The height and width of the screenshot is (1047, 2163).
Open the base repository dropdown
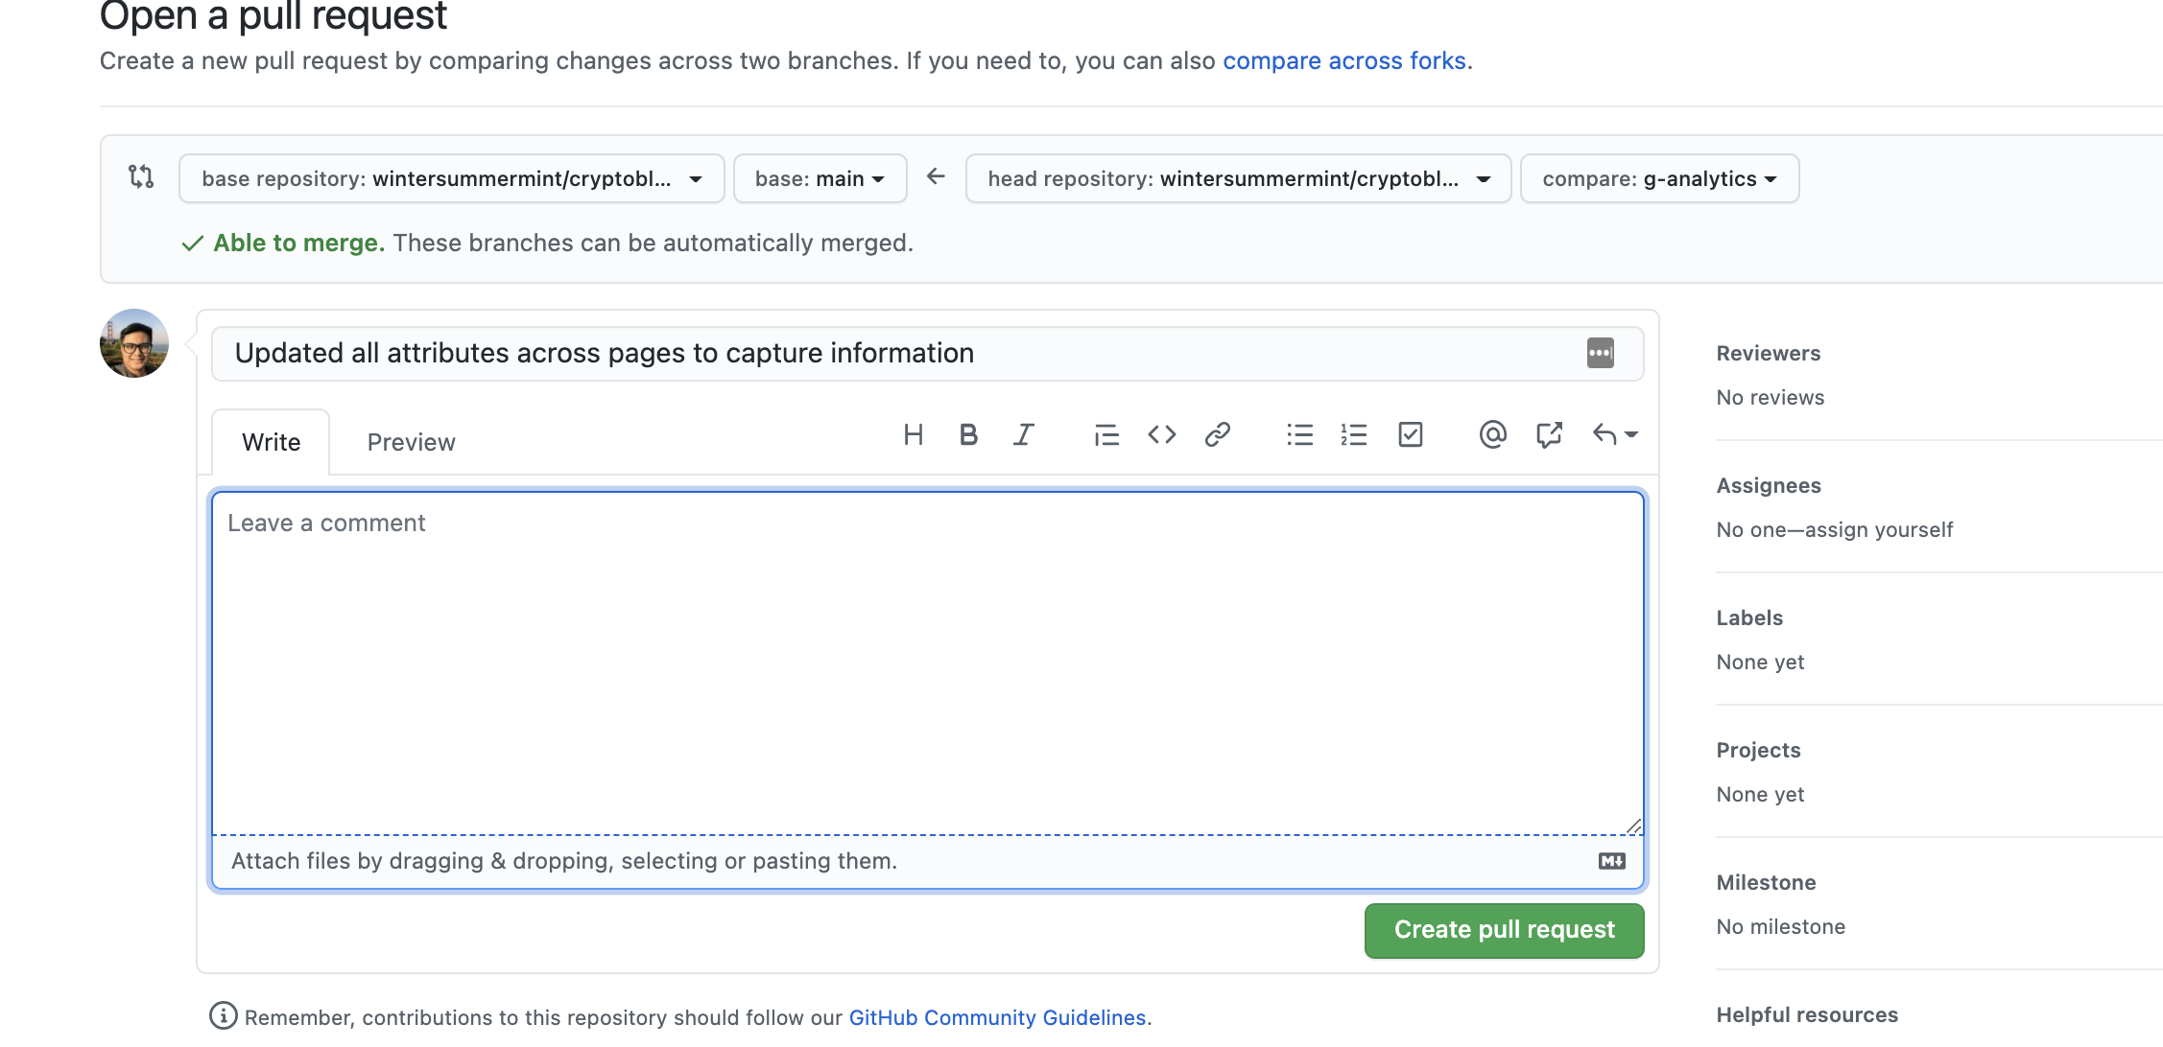[x=452, y=178]
